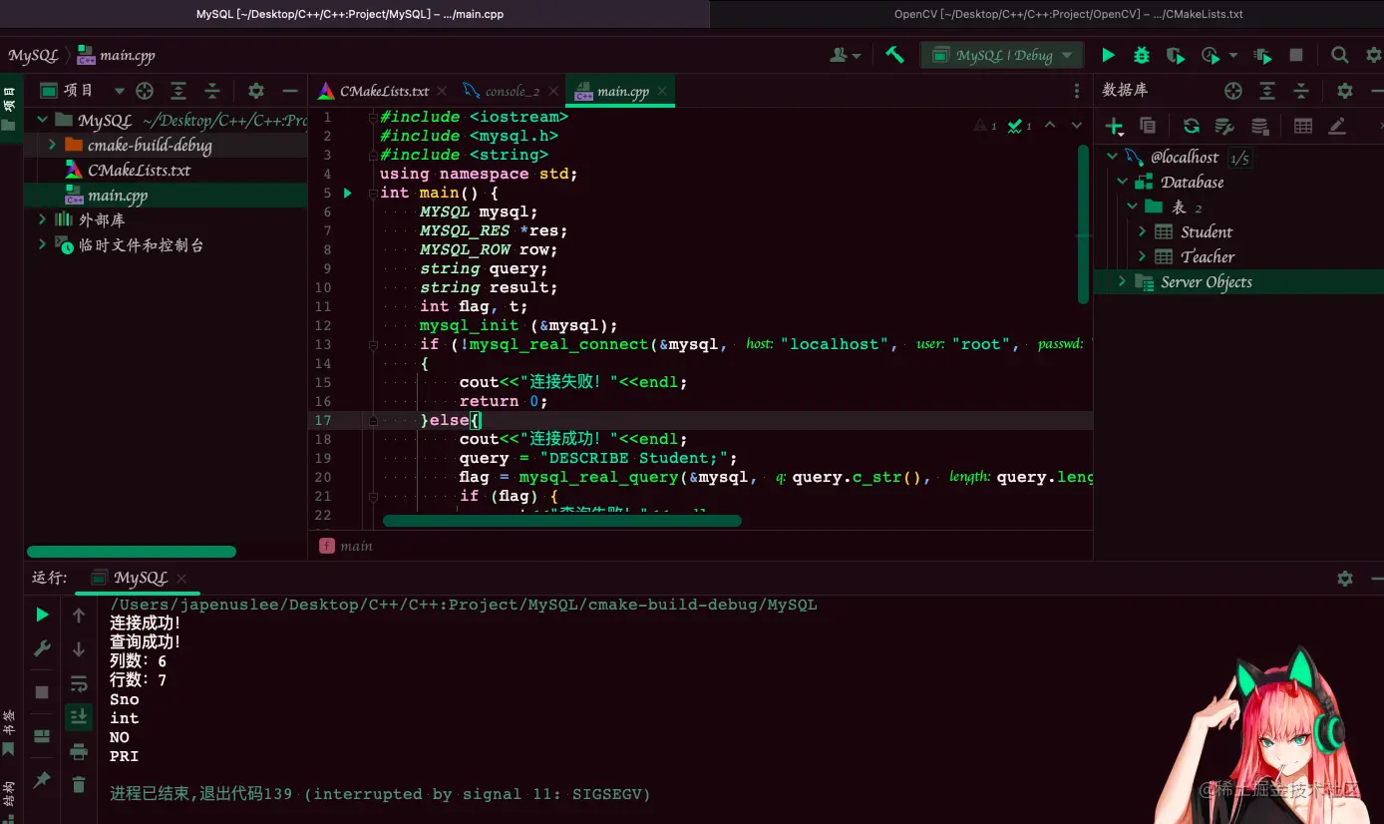This screenshot has height=824, width=1384.
Task: Open the user account dropdown in the top toolbar
Action: 846,56
